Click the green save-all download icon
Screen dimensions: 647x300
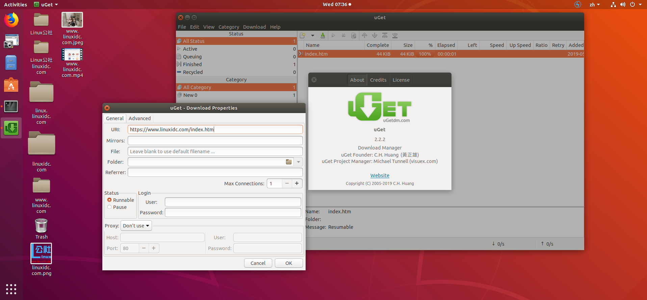pos(323,35)
